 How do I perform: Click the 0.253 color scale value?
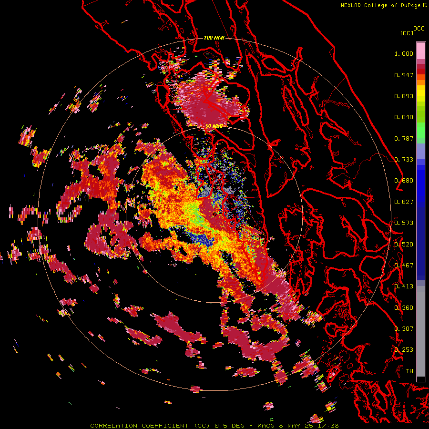pos(404,350)
